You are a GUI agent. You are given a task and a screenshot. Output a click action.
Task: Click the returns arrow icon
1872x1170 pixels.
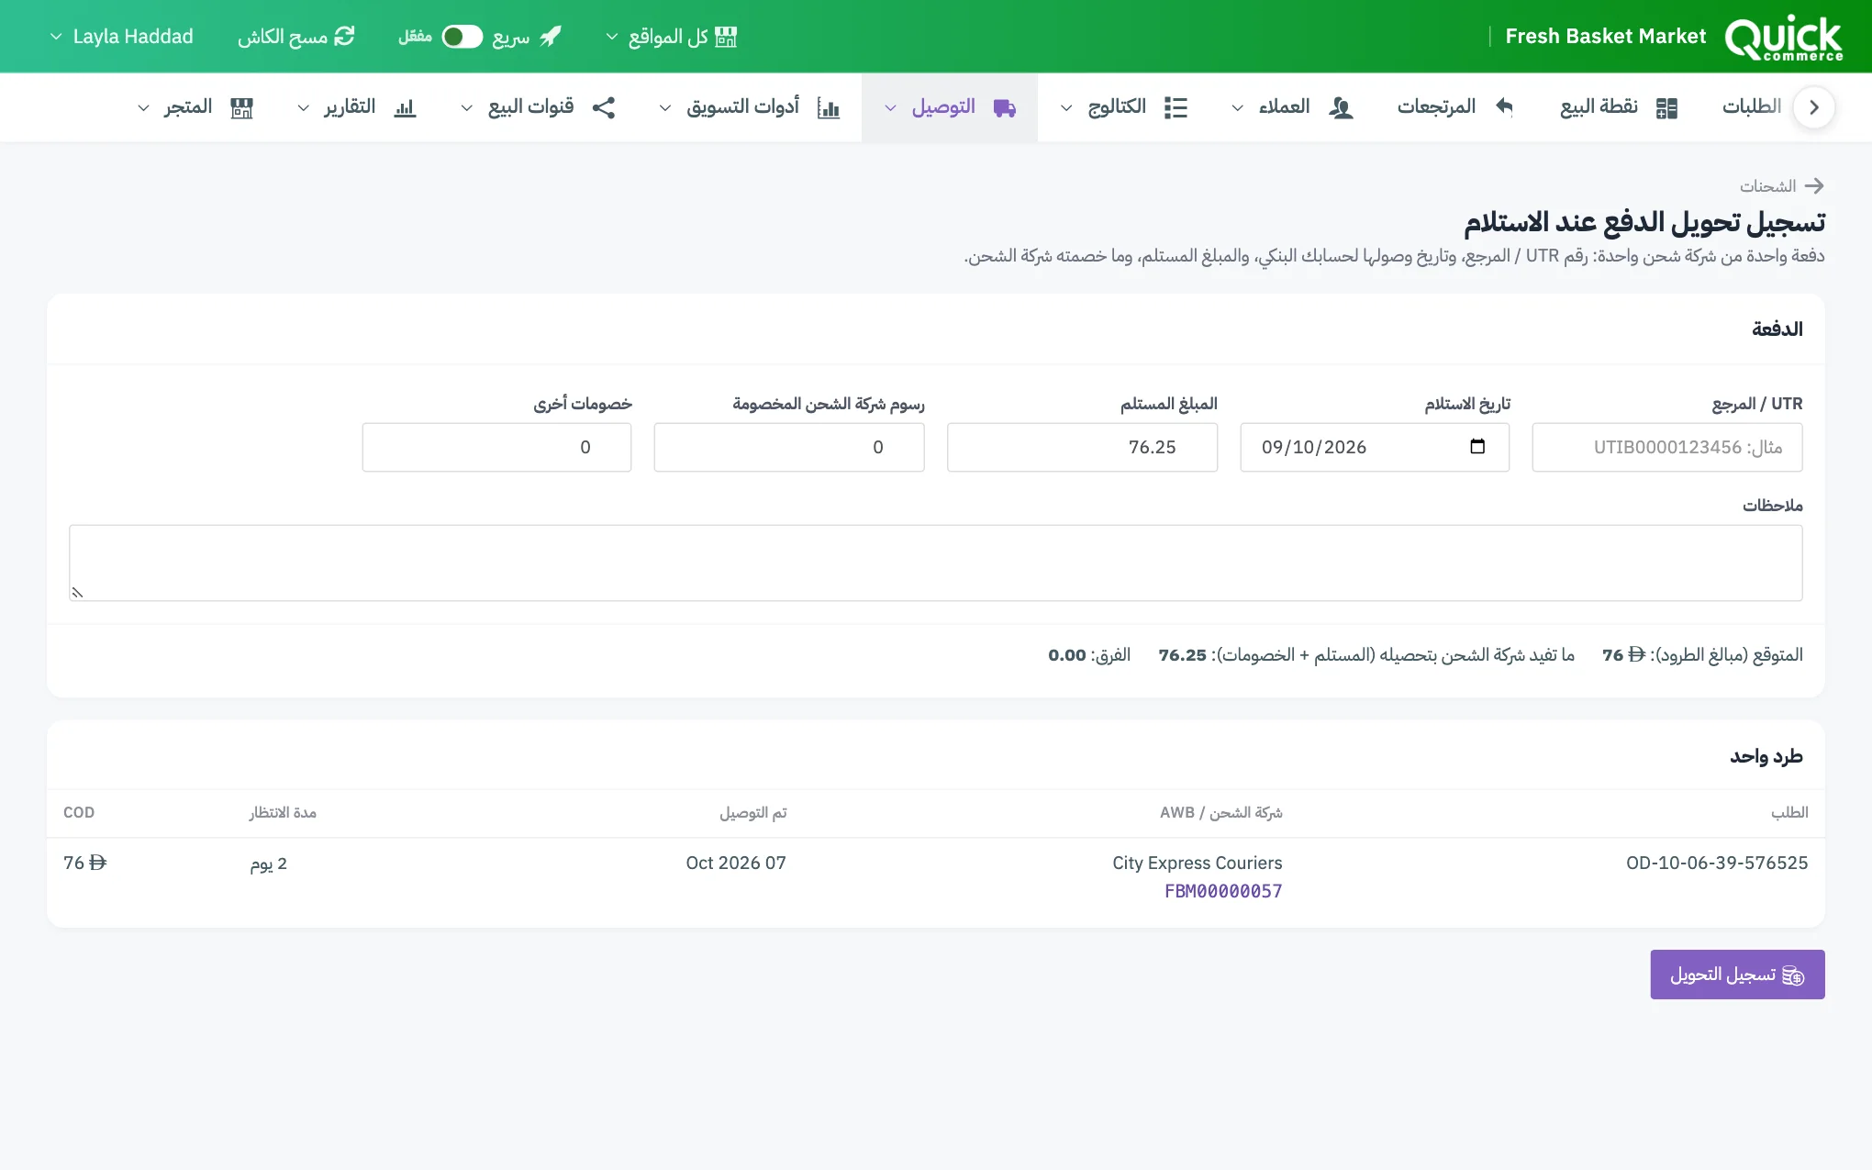pos(1504,106)
